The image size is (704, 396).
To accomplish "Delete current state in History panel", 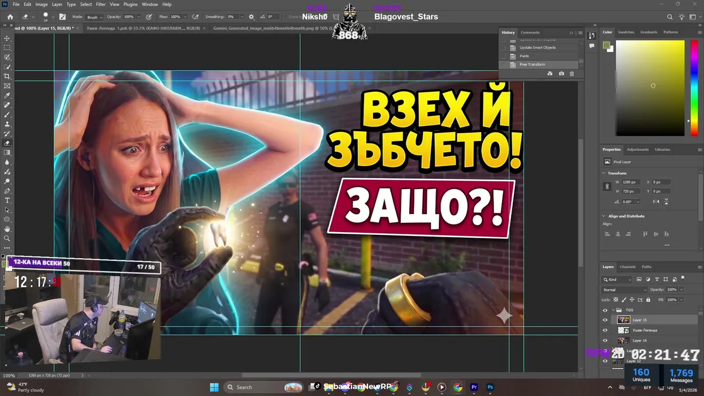I will (572, 74).
